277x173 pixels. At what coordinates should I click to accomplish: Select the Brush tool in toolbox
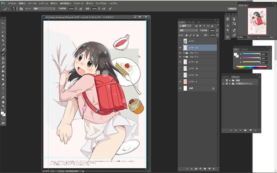(3, 54)
